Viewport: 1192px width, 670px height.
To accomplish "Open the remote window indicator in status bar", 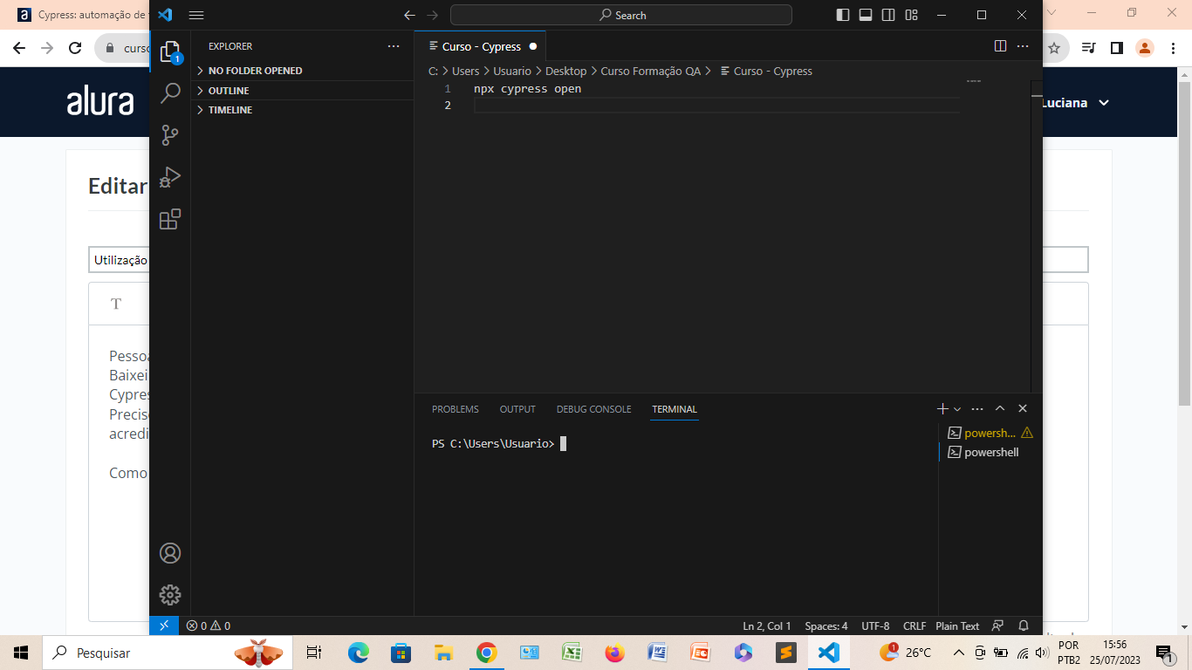I will 164,626.
